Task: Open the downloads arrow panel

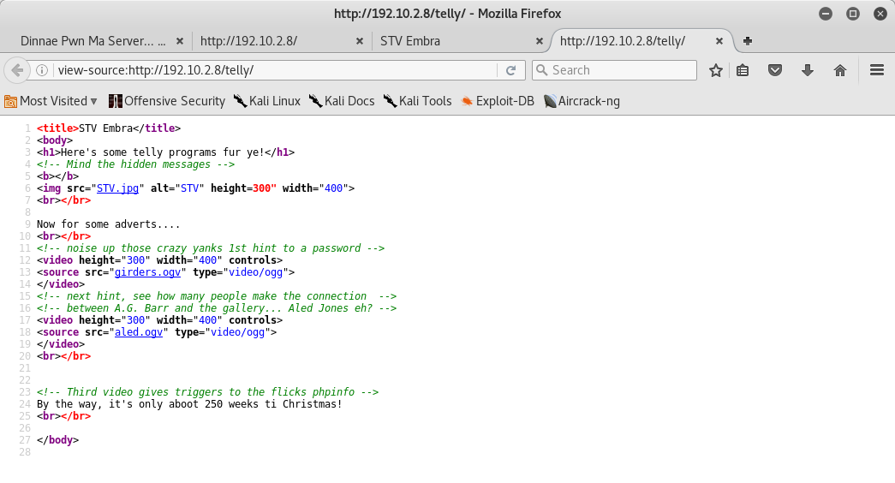Action: 807,70
